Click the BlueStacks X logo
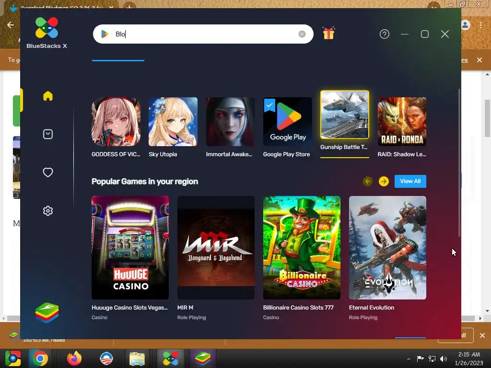 point(47,33)
